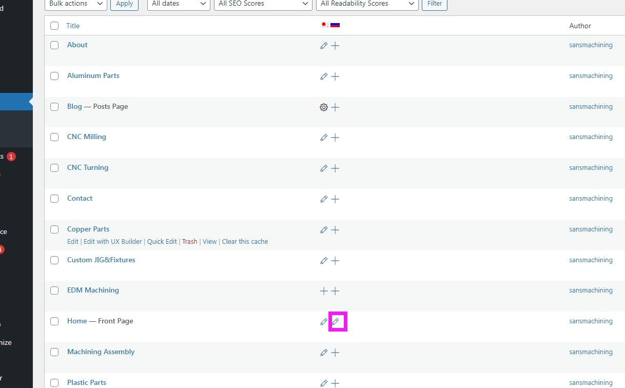Tick the Blog Posts Page checkbox
625x388 pixels.
click(x=54, y=107)
